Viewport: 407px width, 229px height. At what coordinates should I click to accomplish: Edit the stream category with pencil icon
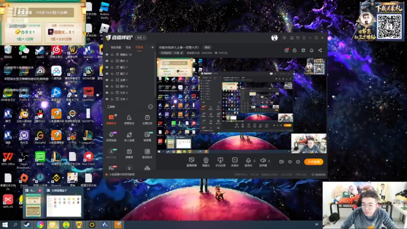[182, 53]
